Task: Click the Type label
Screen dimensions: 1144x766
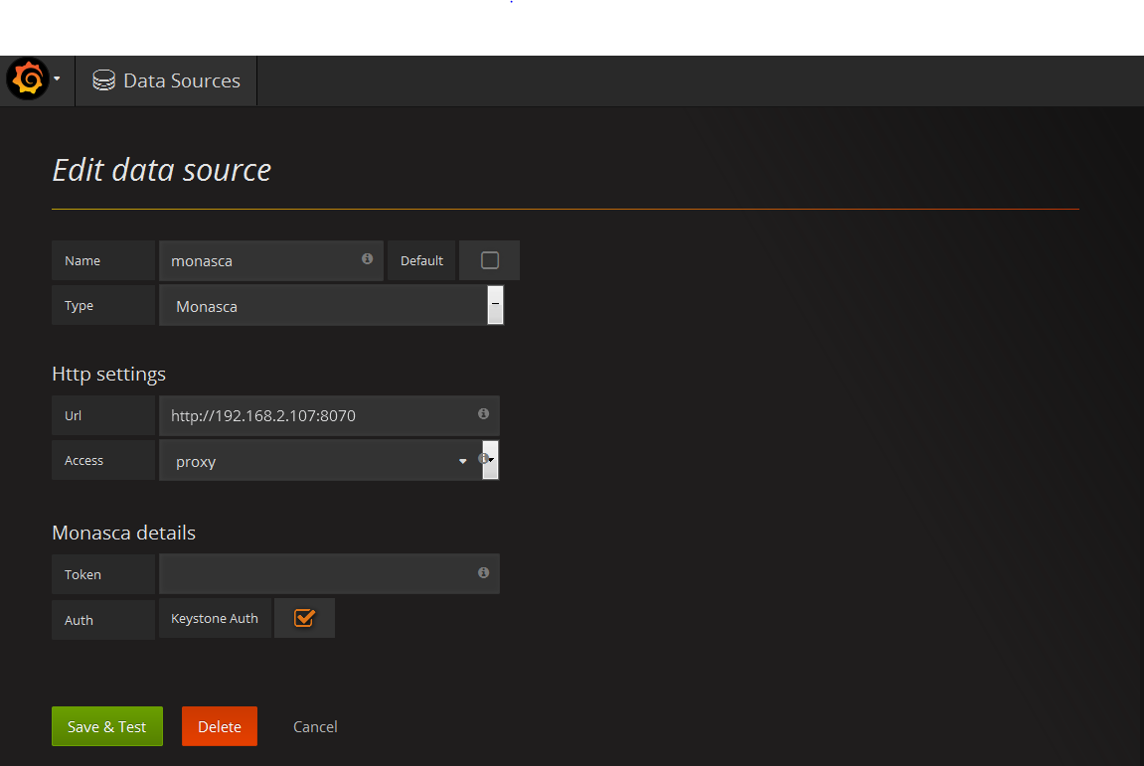Action: point(103,305)
